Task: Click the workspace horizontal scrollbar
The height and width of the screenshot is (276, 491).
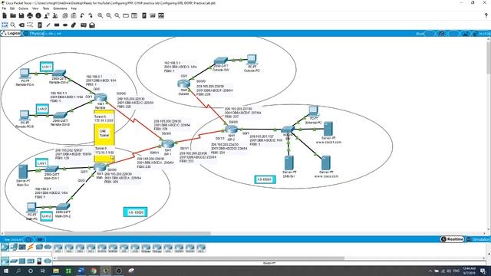Action: point(107,233)
